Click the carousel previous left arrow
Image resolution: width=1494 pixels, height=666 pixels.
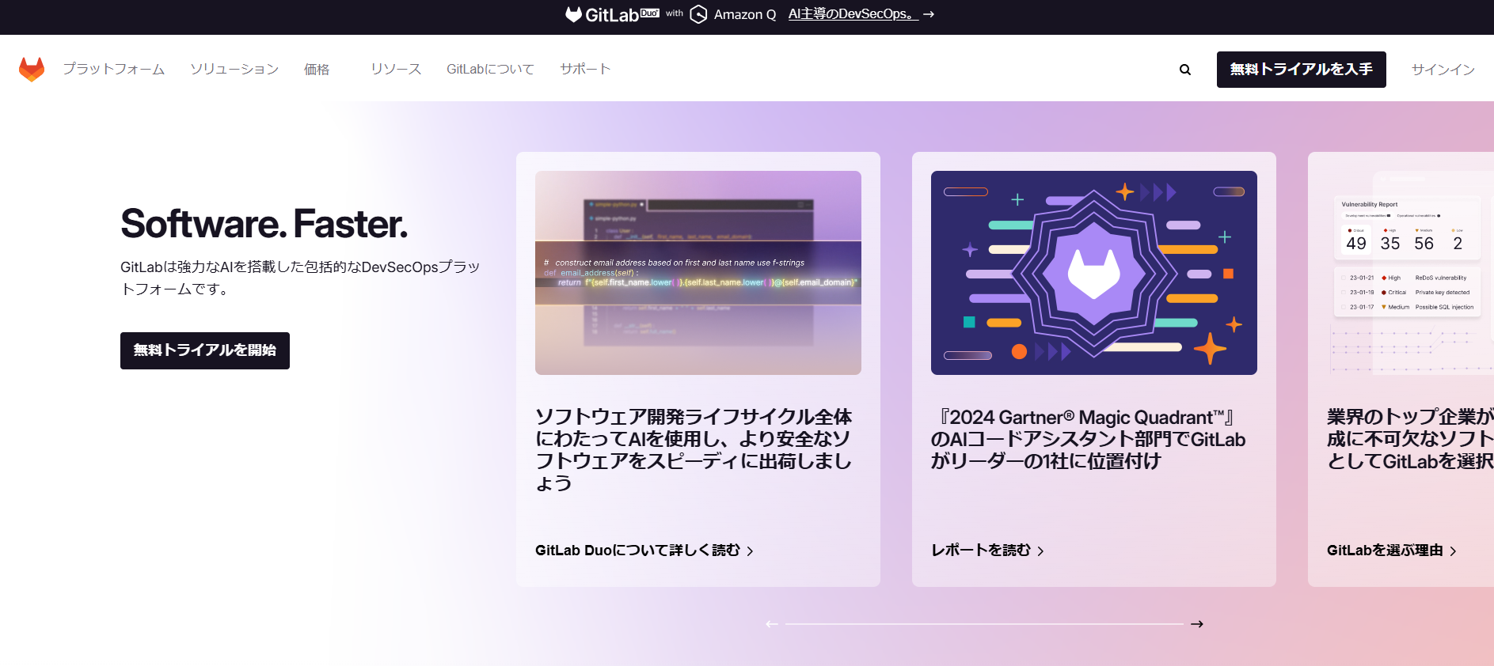[772, 624]
